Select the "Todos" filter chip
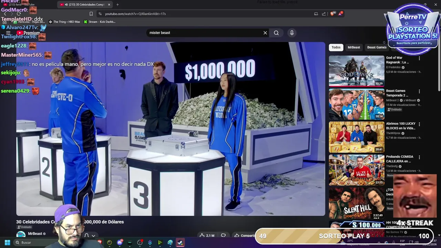Viewport: 441px width, 248px height. click(336, 47)
